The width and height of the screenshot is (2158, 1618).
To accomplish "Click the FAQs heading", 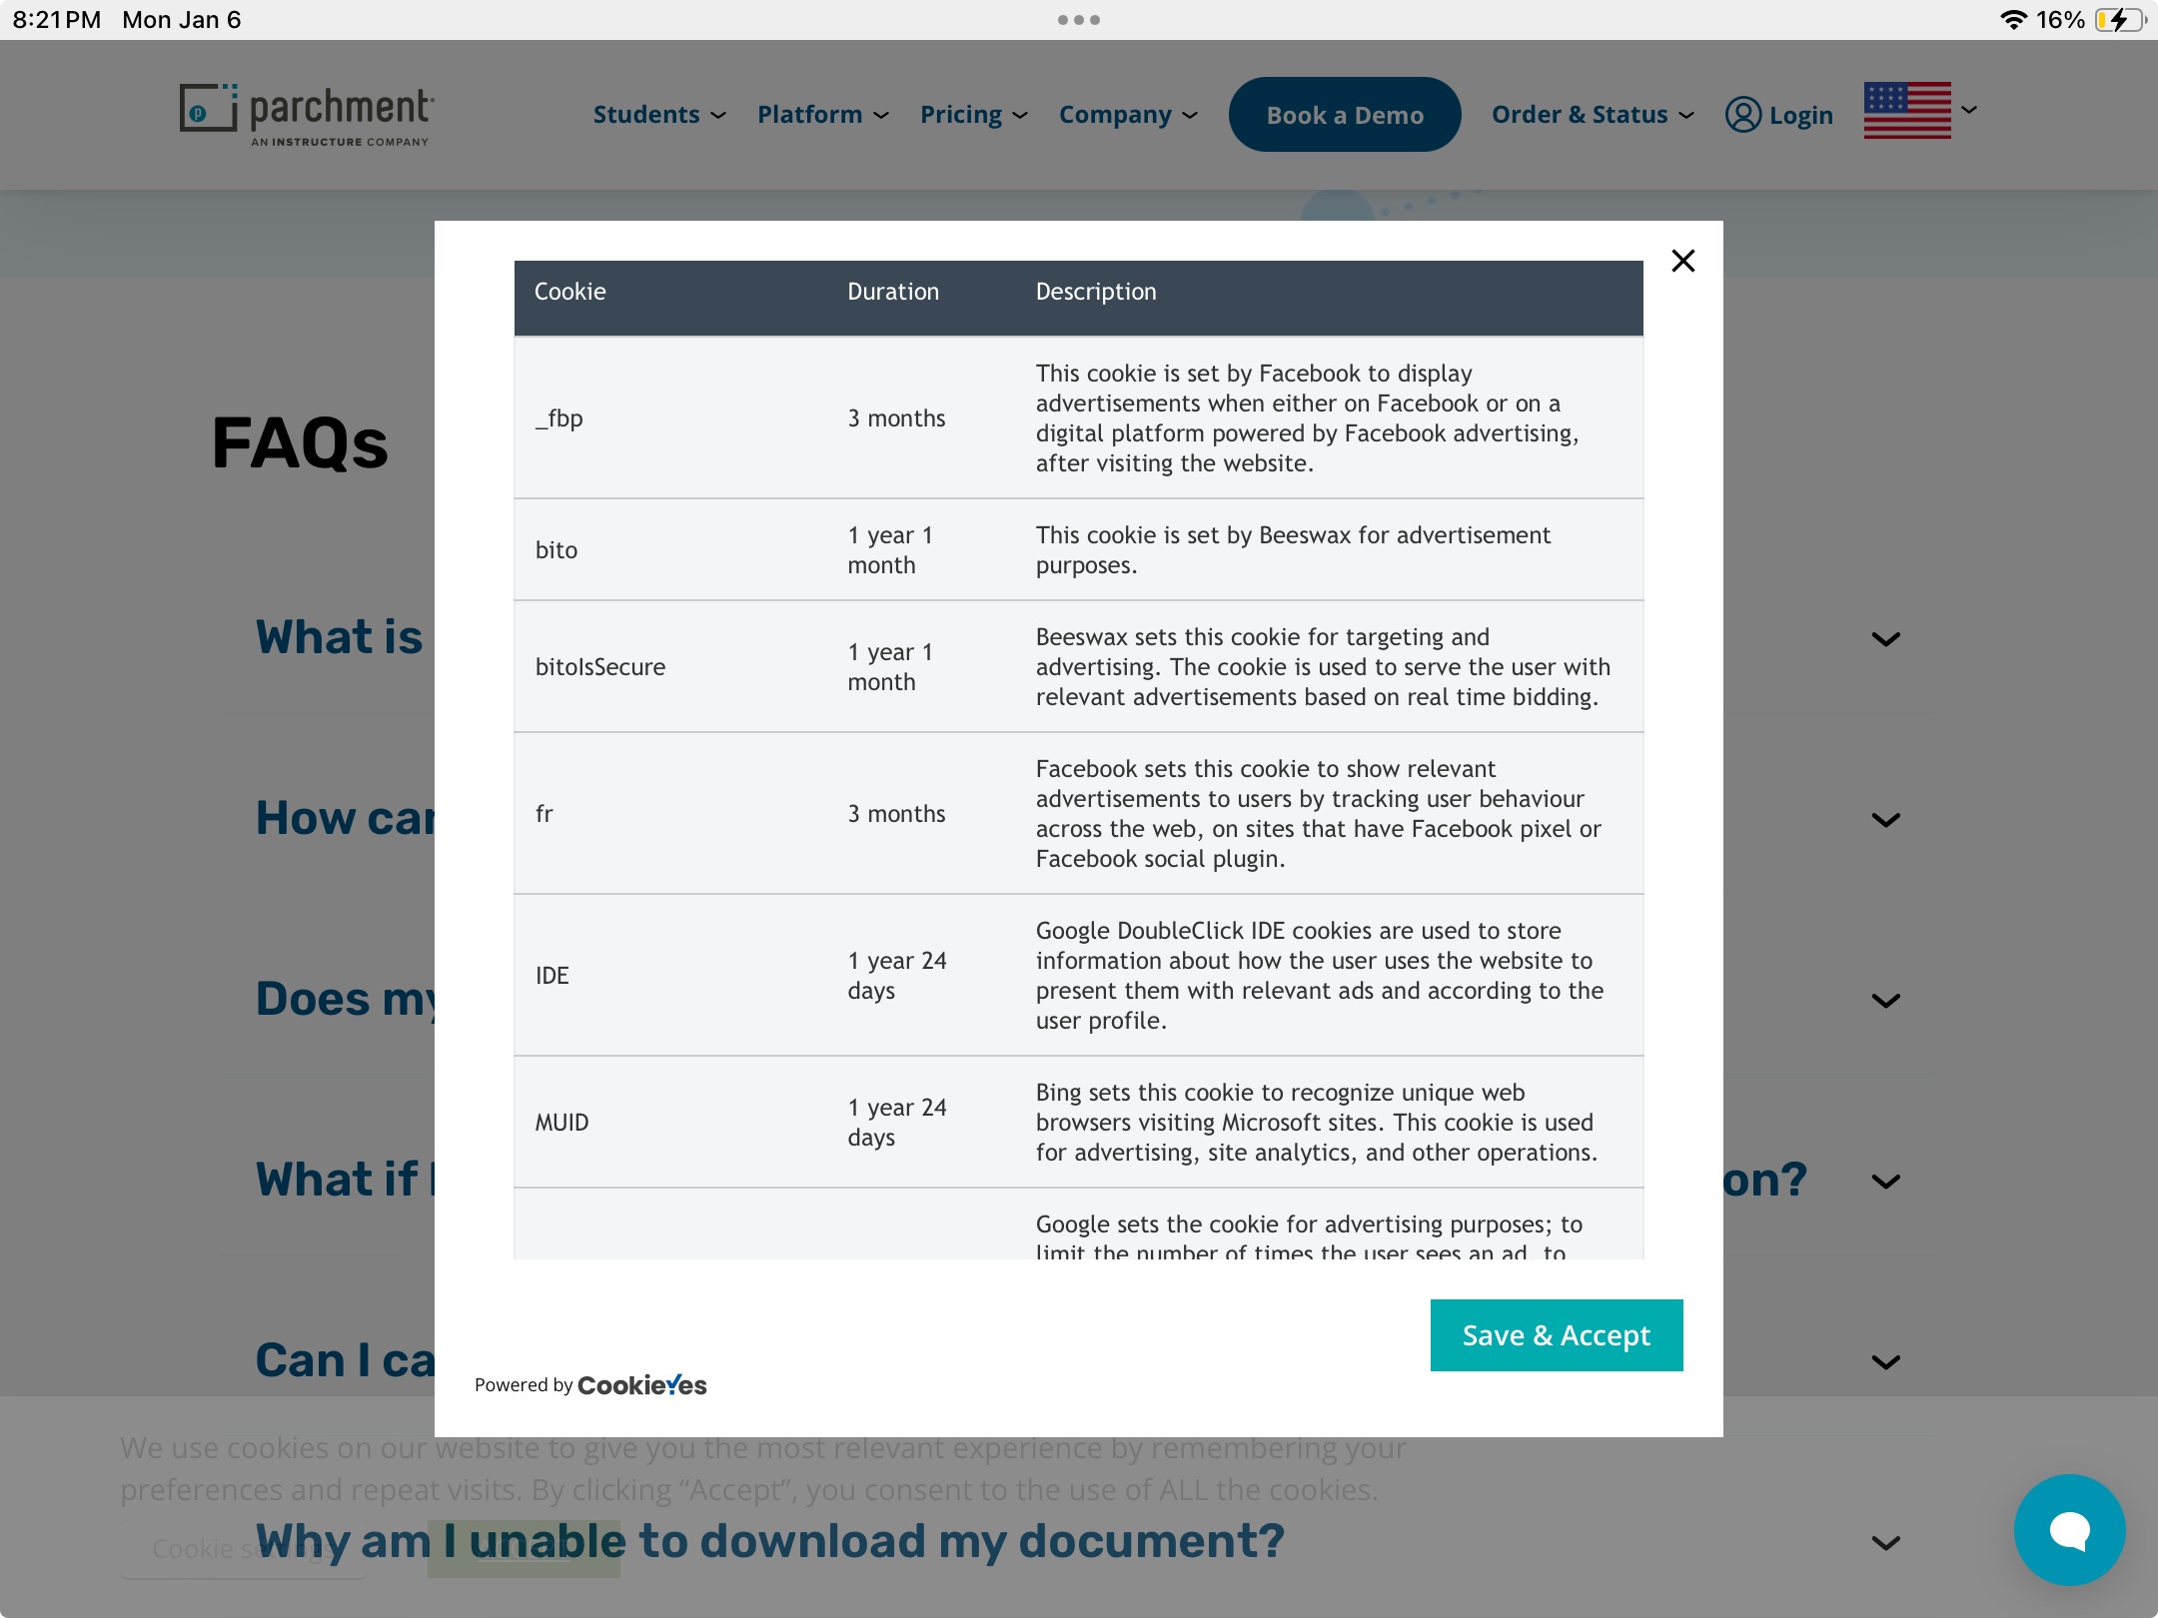I will pos(300,443).
